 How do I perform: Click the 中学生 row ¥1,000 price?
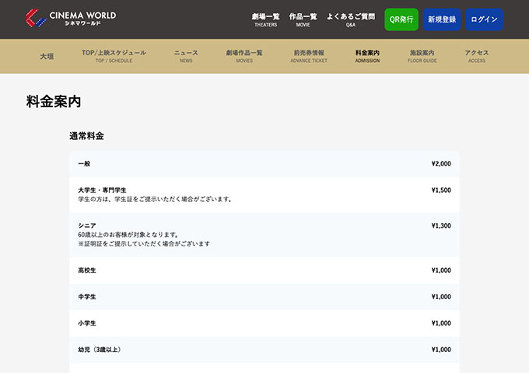[x=441, y=297]
